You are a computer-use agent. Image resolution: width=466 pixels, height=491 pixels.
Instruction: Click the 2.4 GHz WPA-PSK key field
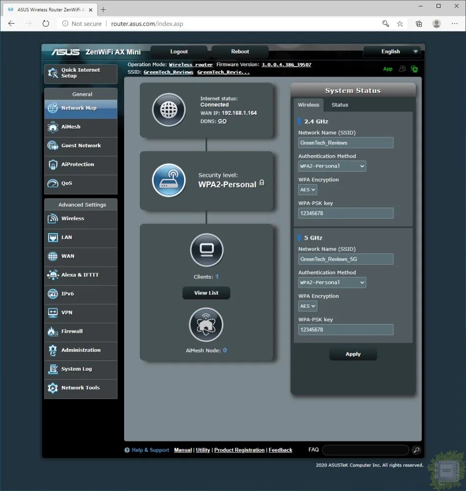pos(346,213)
